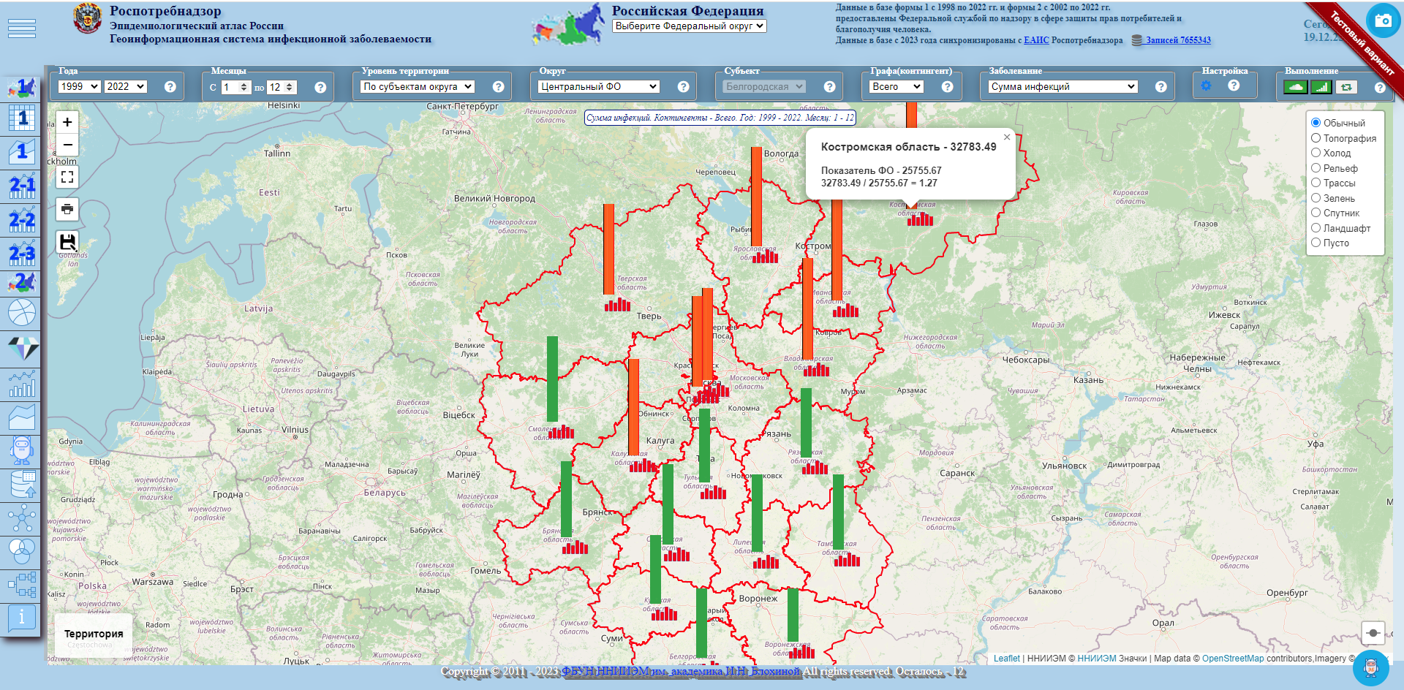Click the refresh arrows execute button
The width and height of the screenshot is (1404, 690).
[1346, 87]
